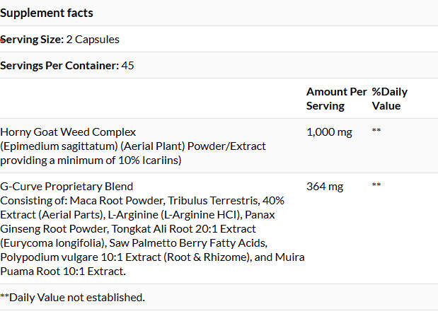438x333 pixels.
Task: Click the Amount Per Serving column header
Action: (337, 99)
